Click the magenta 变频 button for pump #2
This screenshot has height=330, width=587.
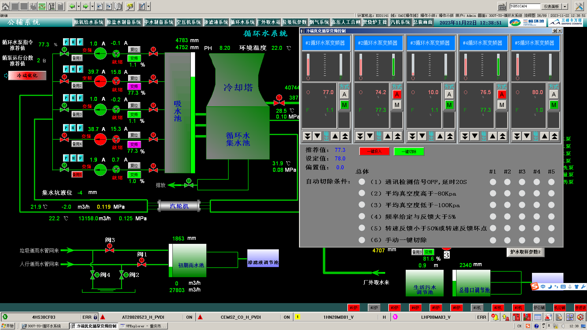(134, 86)
